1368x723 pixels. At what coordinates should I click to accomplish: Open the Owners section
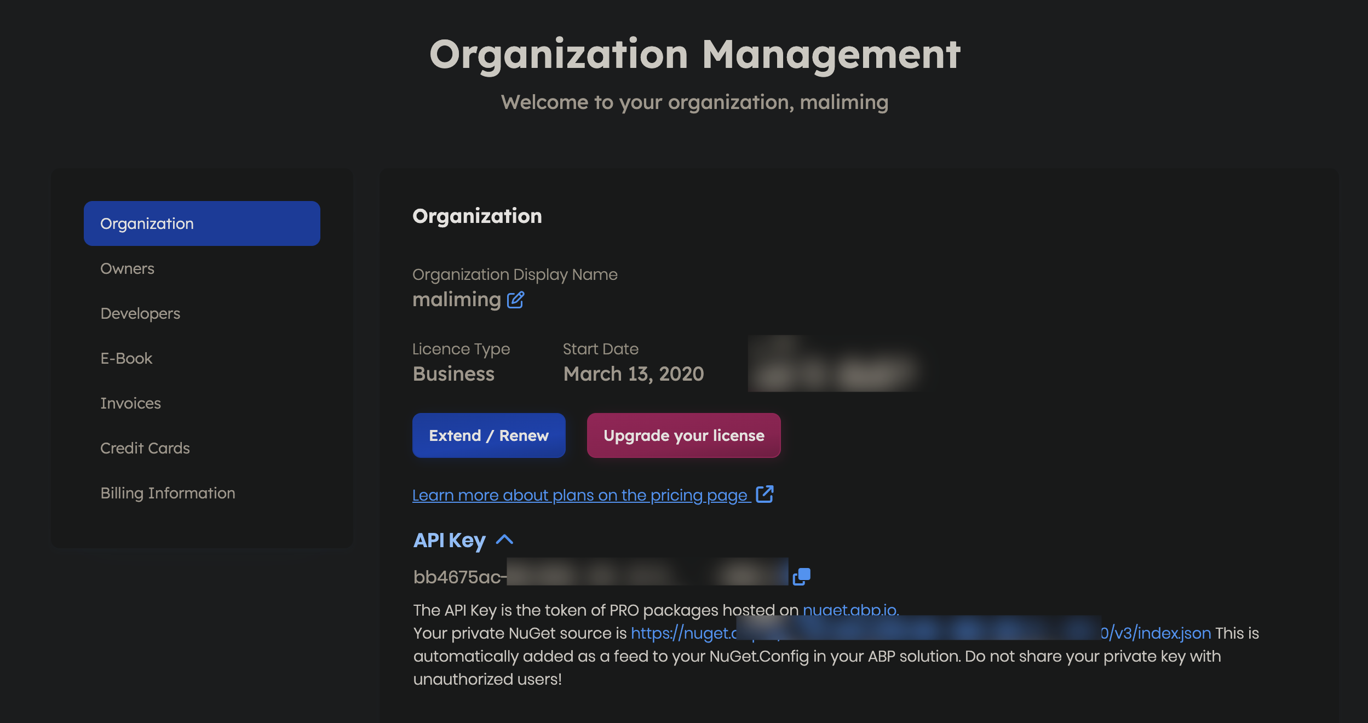click(x=127, y=268)
